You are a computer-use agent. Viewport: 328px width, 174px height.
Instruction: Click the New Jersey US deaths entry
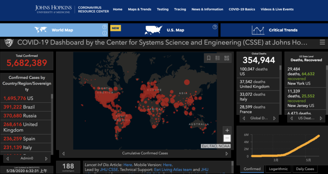coord(305,98)
